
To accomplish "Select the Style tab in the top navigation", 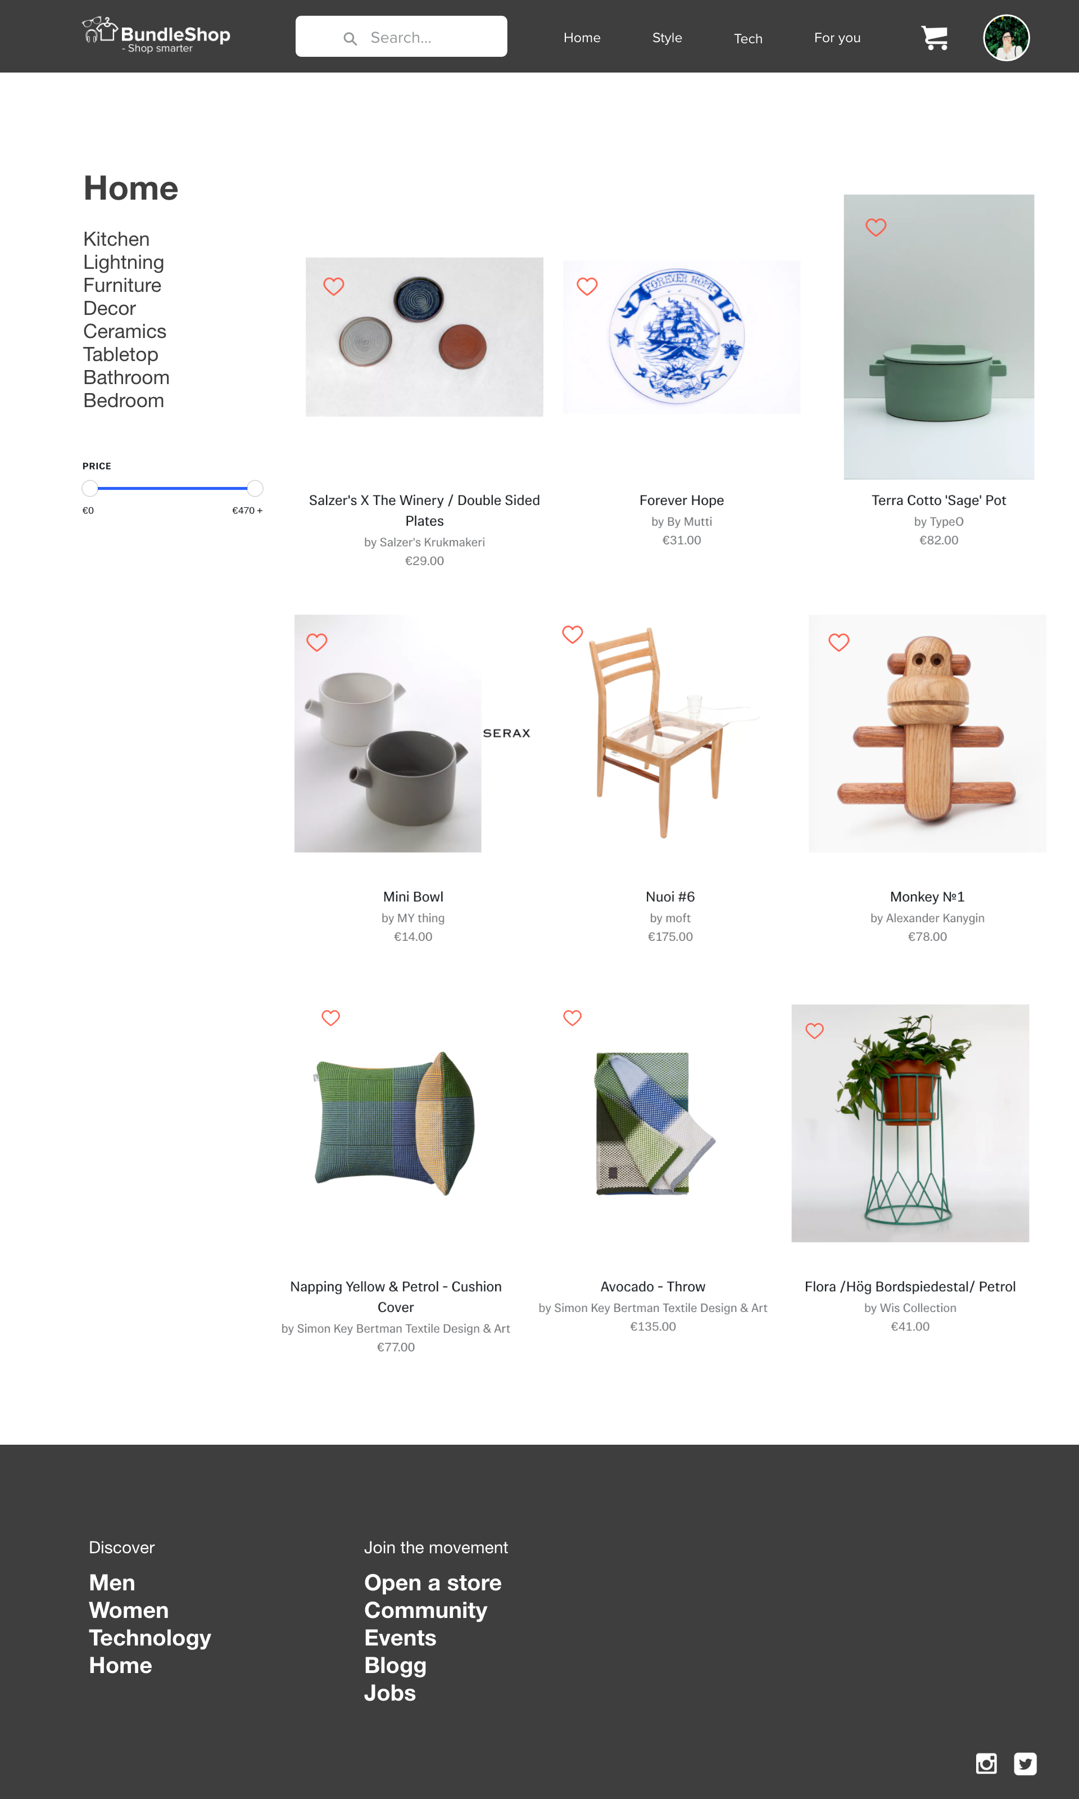I will coord(667,38).
